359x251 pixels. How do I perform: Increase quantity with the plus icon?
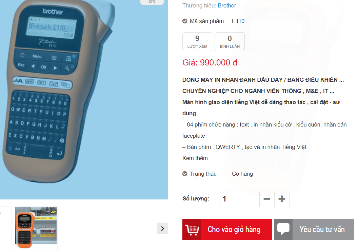[282, 199]
